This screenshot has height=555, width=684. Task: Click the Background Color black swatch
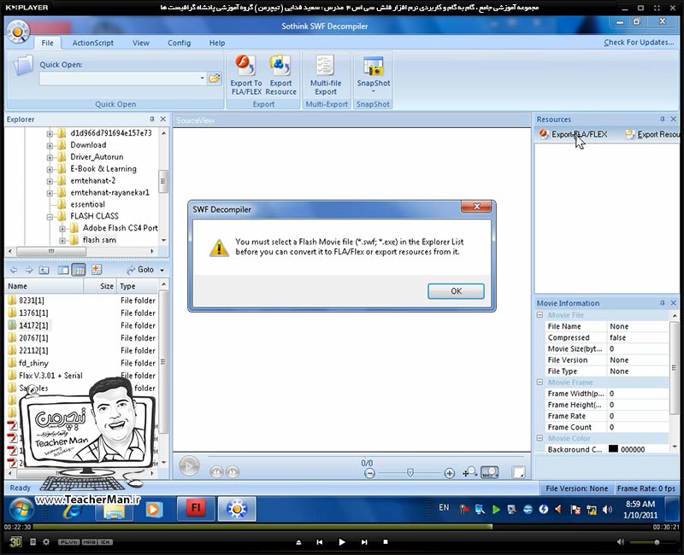tap(613, 449)
